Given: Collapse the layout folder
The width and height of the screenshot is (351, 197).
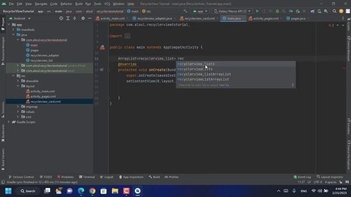Looking at the screenshot, I should (x=18, y=86).
